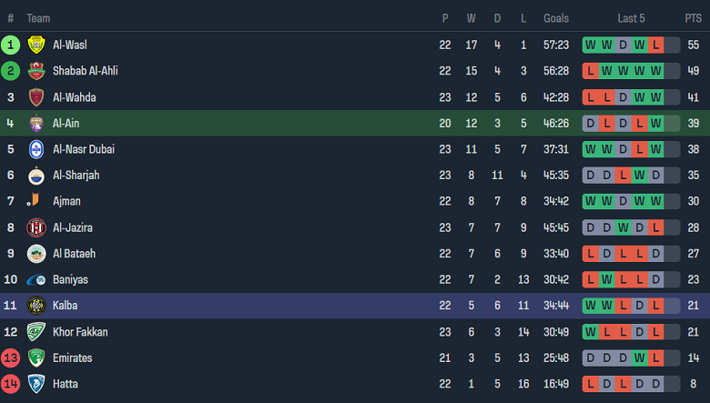The height and width of the screenshot is (403, 710).
Task: Click the Al-Jazira team crest
Action: click(x=35, y=227)
